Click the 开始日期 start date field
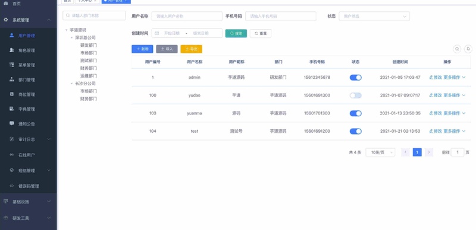 tap(171, 33)
